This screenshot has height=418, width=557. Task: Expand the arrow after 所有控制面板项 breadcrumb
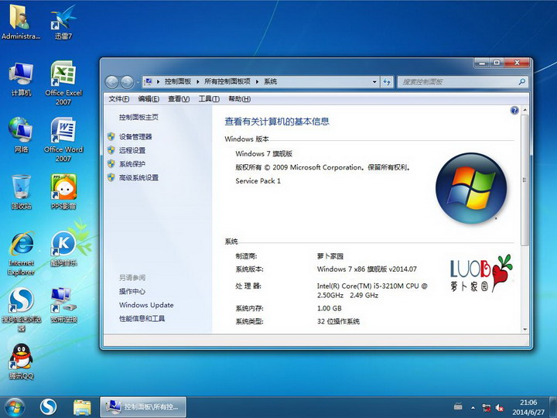coord(257,82)
